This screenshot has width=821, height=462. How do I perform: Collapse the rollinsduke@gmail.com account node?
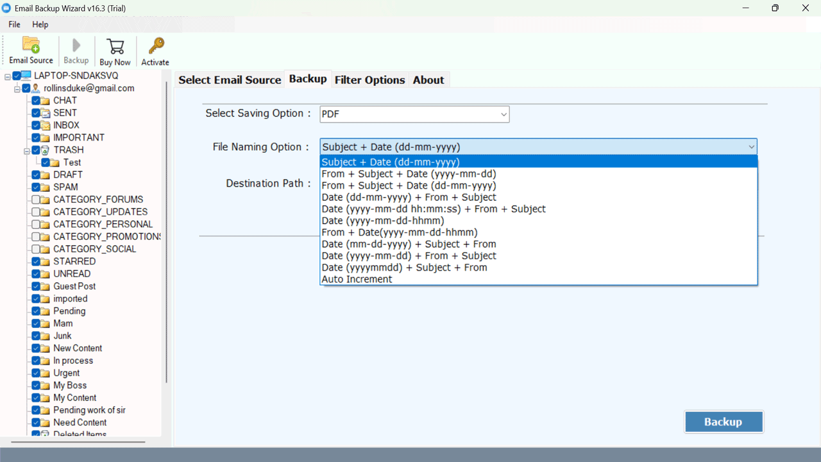tap(17, 88)
